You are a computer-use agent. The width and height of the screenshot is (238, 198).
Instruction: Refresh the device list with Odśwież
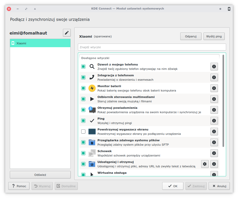pyautogui.click(x=40, y=175)
